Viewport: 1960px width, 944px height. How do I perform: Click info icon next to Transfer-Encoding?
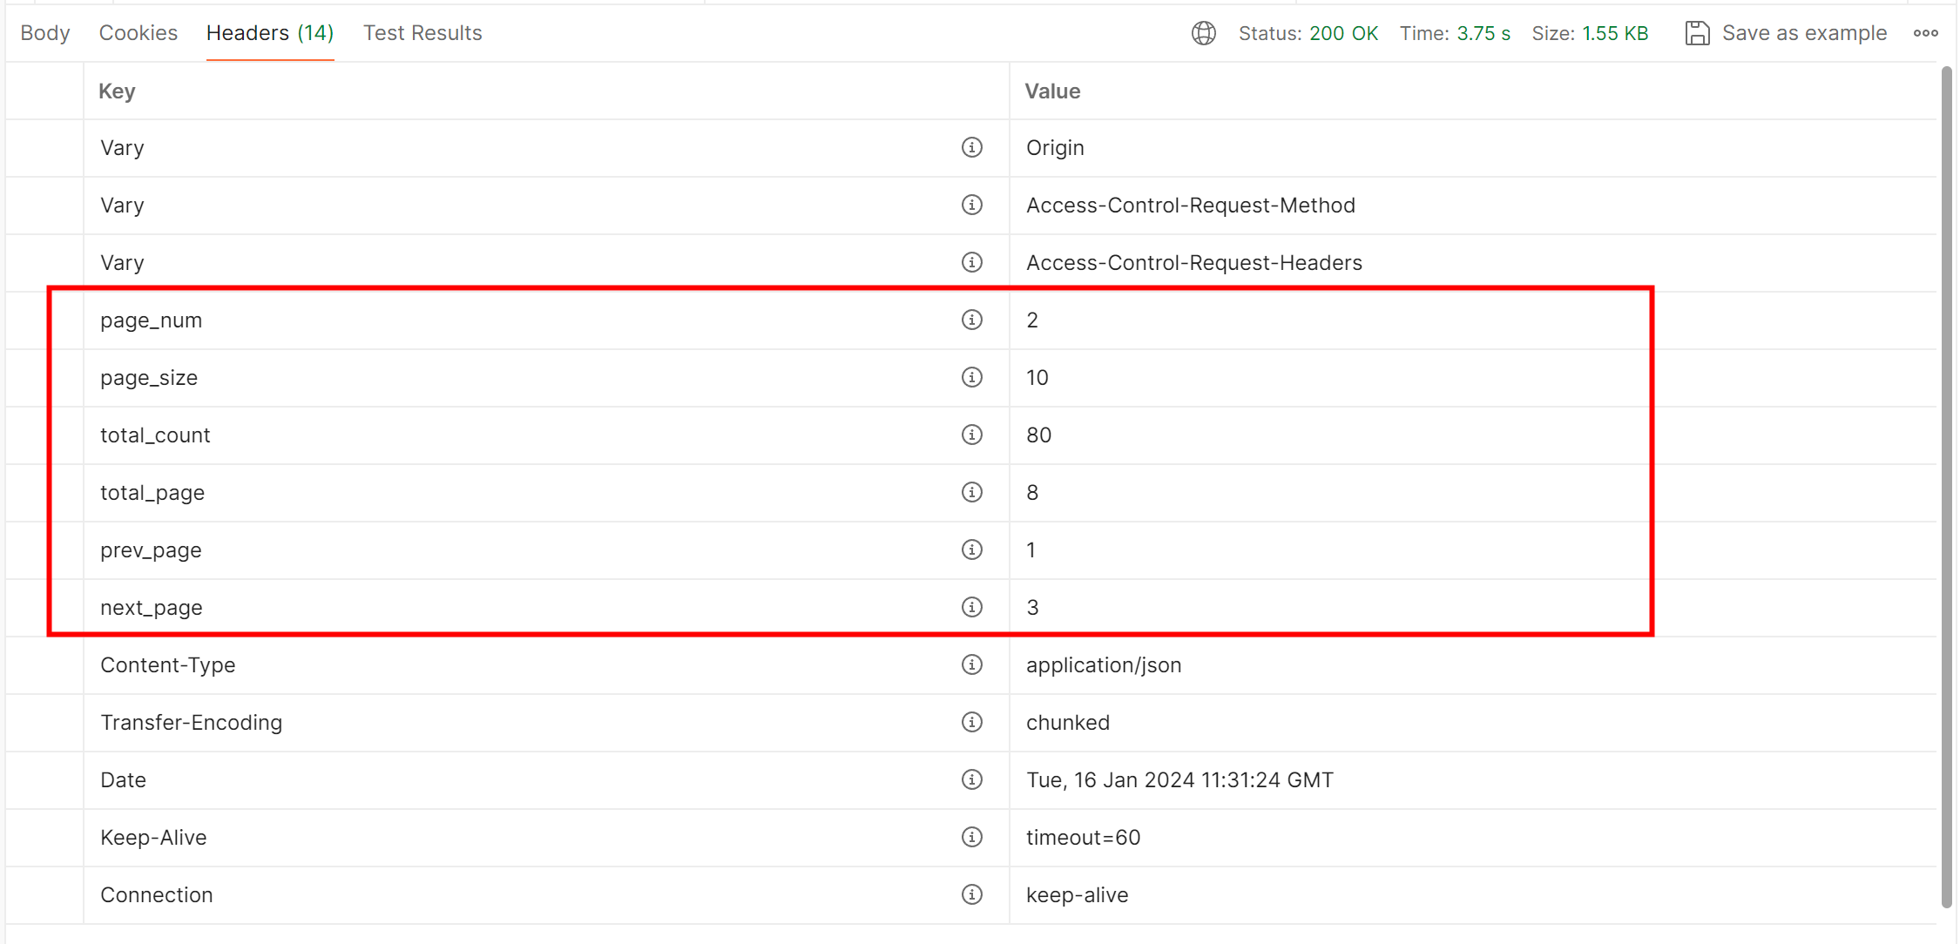[972, 722]
